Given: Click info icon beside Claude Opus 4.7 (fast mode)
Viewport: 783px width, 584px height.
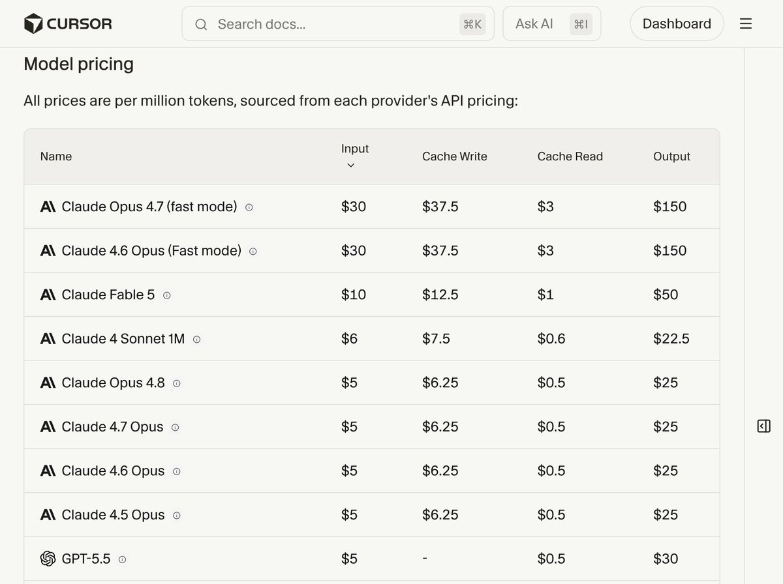Looking at the screenshot, I should tap(249, 207).
